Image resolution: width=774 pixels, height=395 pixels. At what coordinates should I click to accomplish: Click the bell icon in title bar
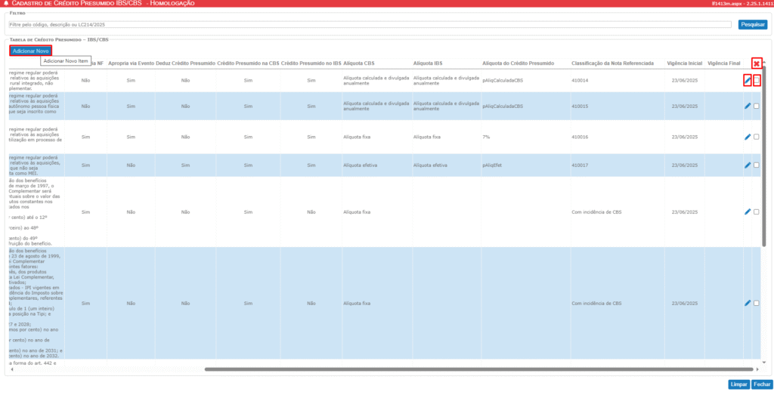click(x=6, y=4)
